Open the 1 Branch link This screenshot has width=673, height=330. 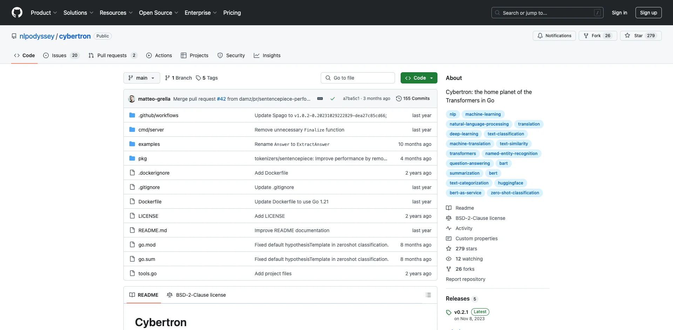point(178,78)
